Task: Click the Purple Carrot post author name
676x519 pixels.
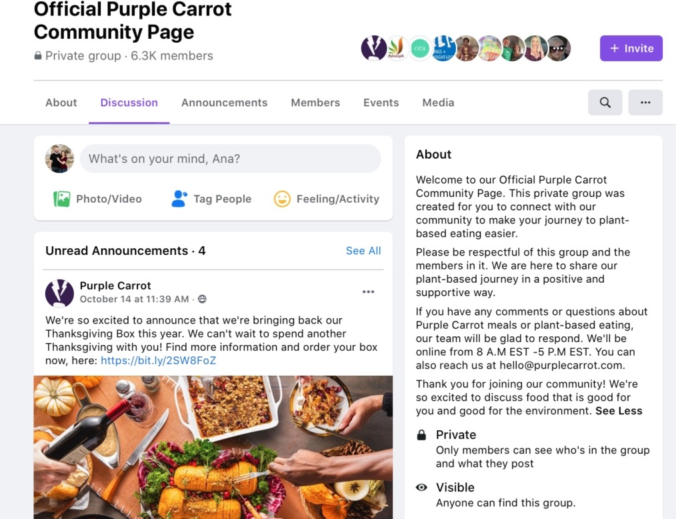Action: 115,286
